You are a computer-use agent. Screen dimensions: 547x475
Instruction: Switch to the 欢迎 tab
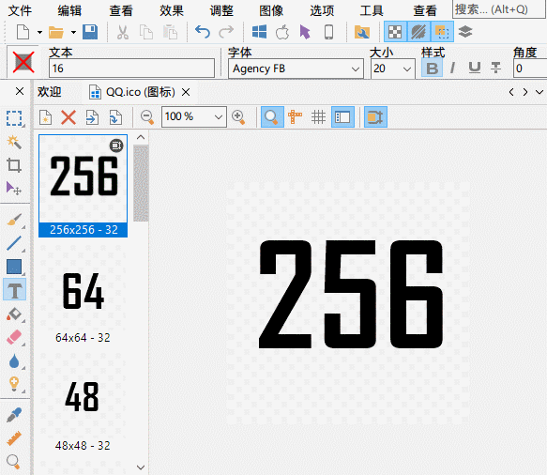pos(49,92)
